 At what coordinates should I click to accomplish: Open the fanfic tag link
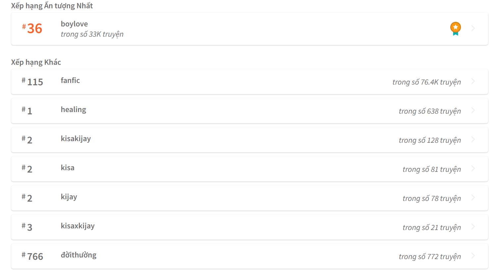coord(70,81)
